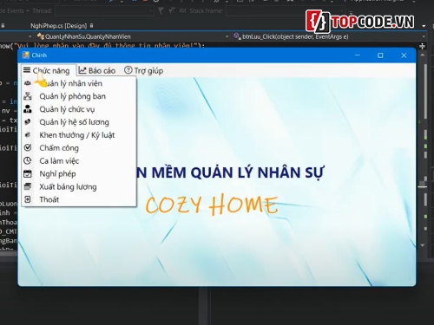This screenshot has height=325, width=434.
Task: Click the icon next to Khen thưởng / Kỷ luật
Action: [28, 134]
